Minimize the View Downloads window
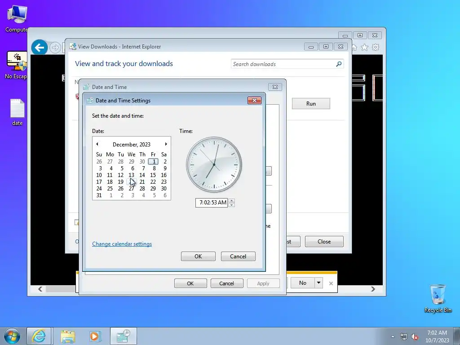The image size is (460, 345). [311, 46]
